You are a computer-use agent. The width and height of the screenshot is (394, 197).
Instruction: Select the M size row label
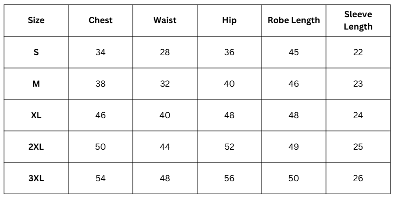36,84
